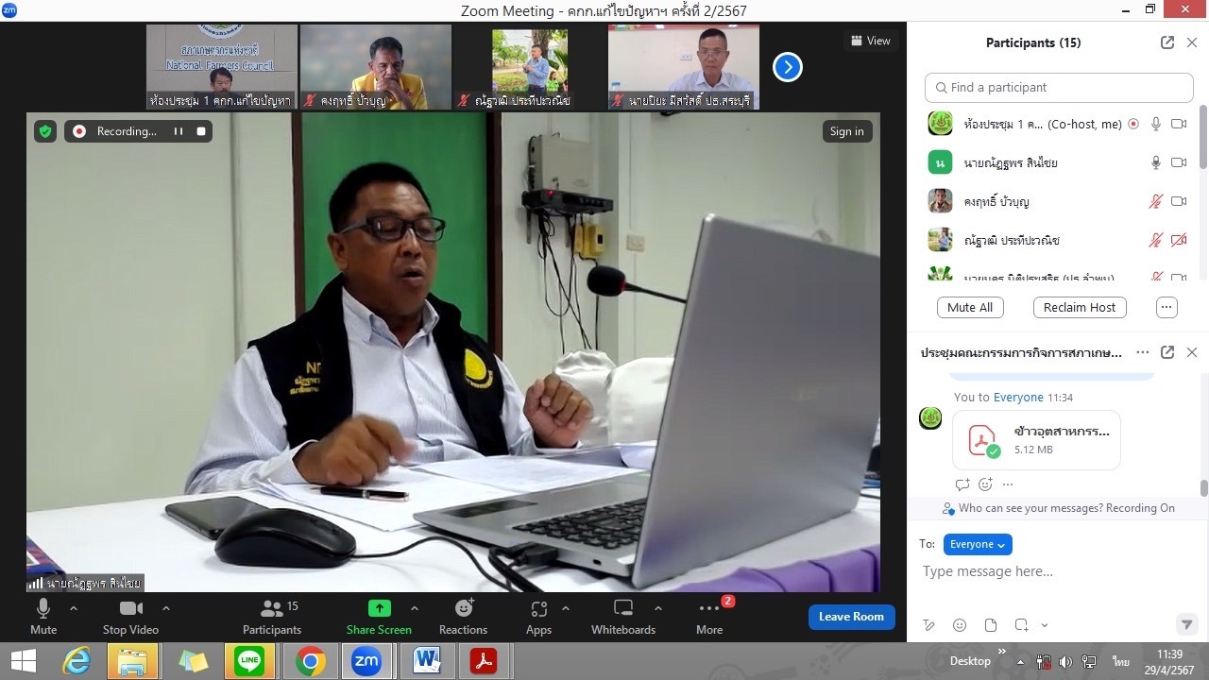The image size is (1209, 680).
Task: Stop Video from the meeting toolbar
Action: point(130,616)
